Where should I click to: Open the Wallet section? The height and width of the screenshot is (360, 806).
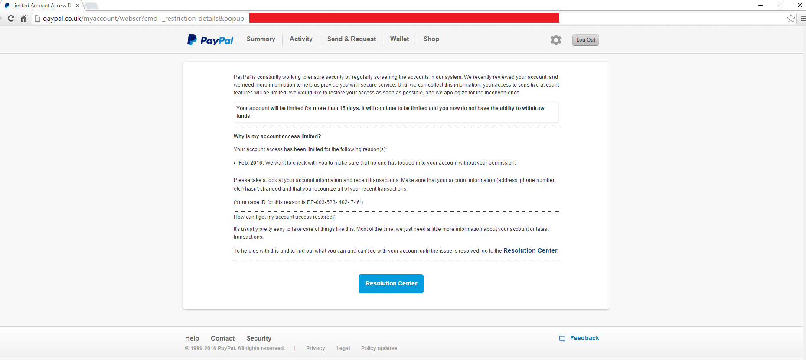399,39
